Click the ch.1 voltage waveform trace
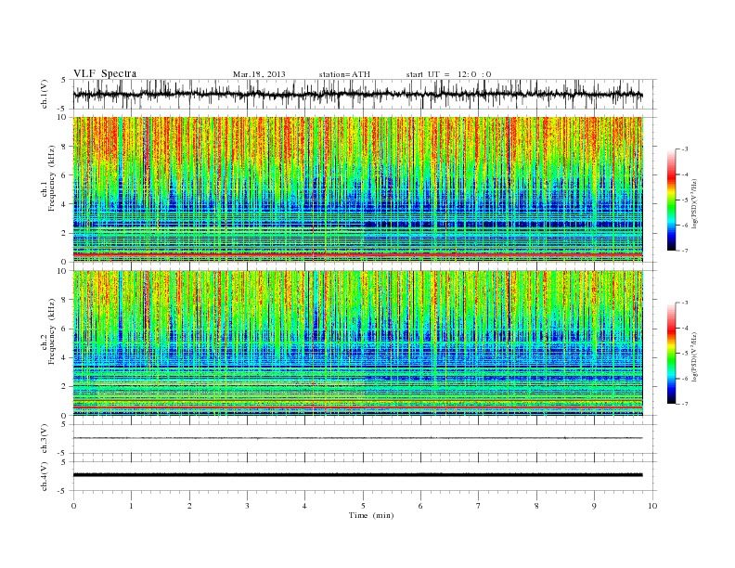This screenshot has height=568, width=735. (x=358, y=94)
